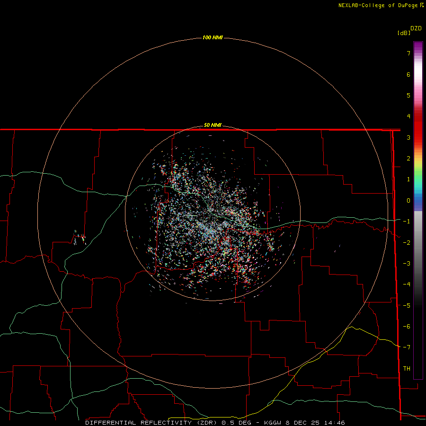Click the 2 value on the color scale

[x=408, y=159]
